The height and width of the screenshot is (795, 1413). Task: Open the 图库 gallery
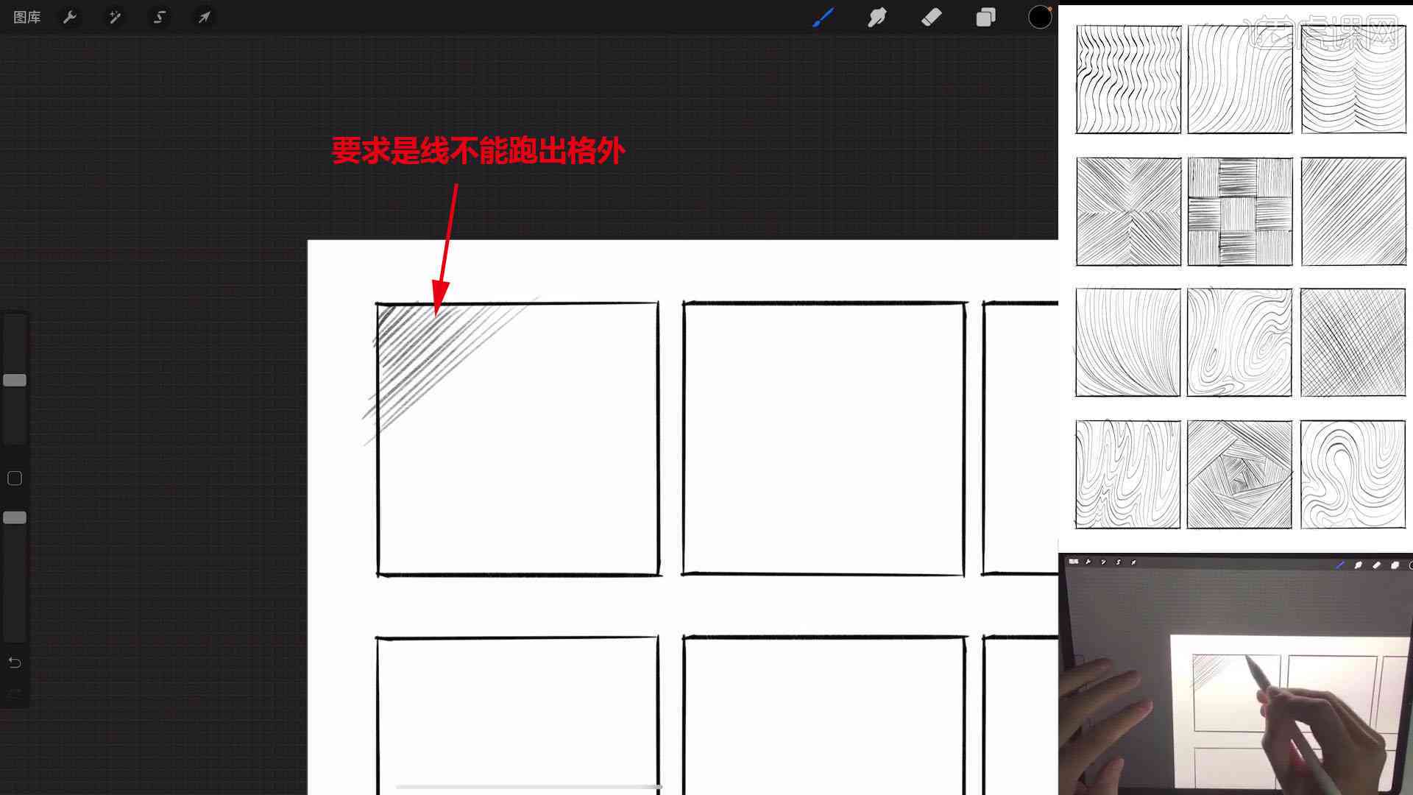click(x=27, y=17)
